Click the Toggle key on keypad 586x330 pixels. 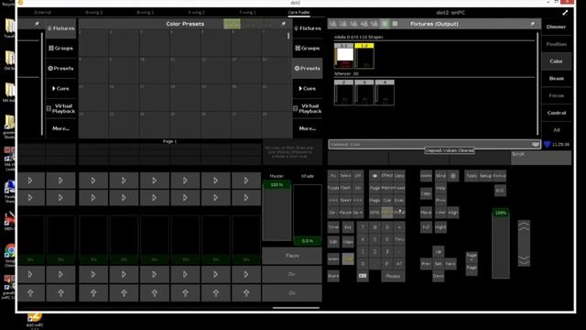[x=333, y=188]
